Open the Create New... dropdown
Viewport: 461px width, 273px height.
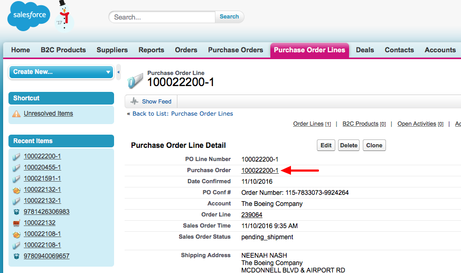pyautogui.click(x=61, y=72)
